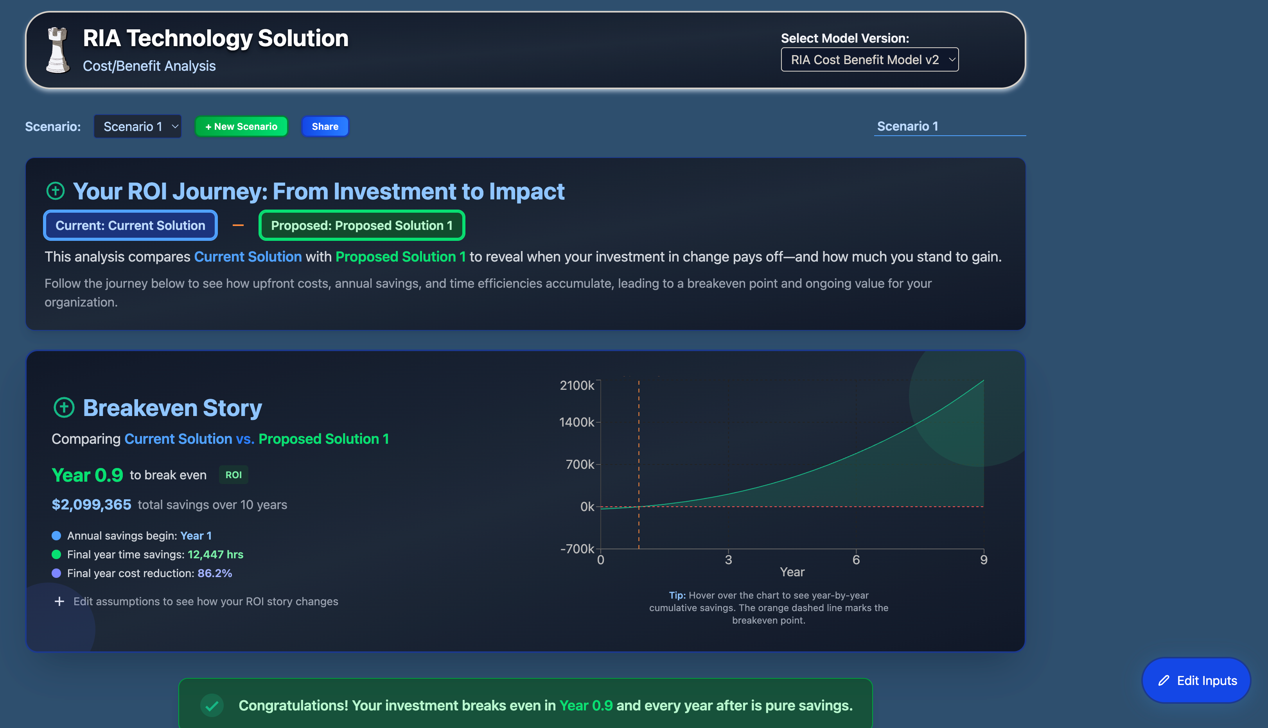Image resolution: width=1268 pixels, height=728 pixels.
Task: Select Proposed: Proposed Solution 1 pill
Action: (x=362, y=226)
